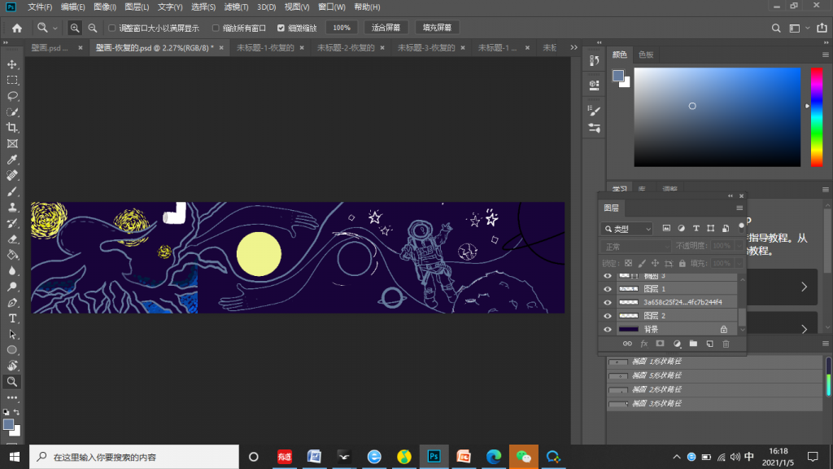Select the Frame tool

click(x=11, y=143)
